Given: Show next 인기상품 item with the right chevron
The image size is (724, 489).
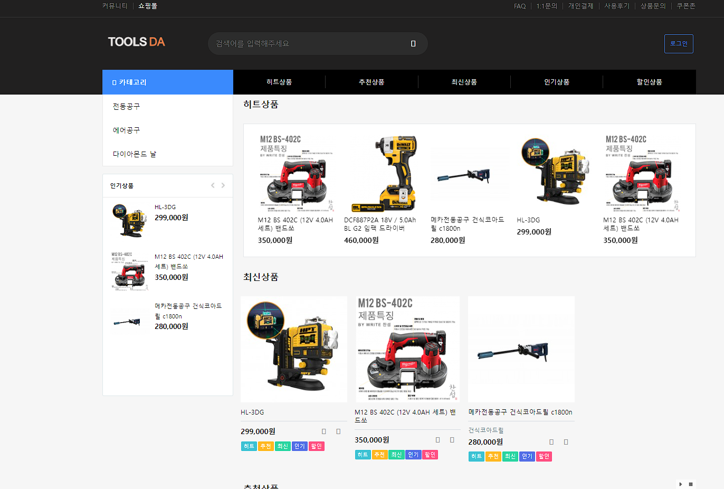Looking at the screenshot, I should tap(223, 185).
